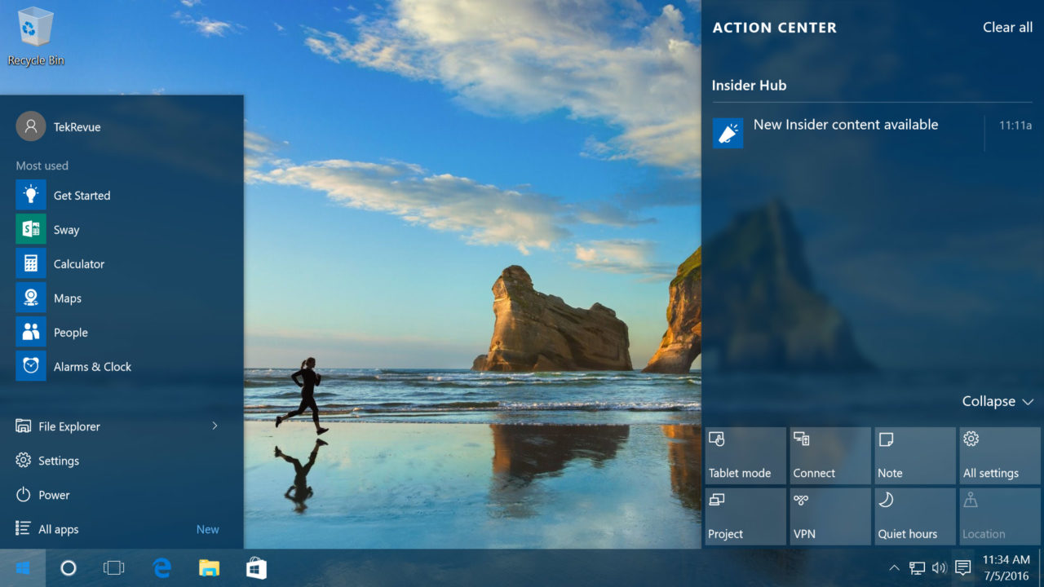
Task: Expand File Explorer jump list arrow
Action: click(x=215, y=426)
